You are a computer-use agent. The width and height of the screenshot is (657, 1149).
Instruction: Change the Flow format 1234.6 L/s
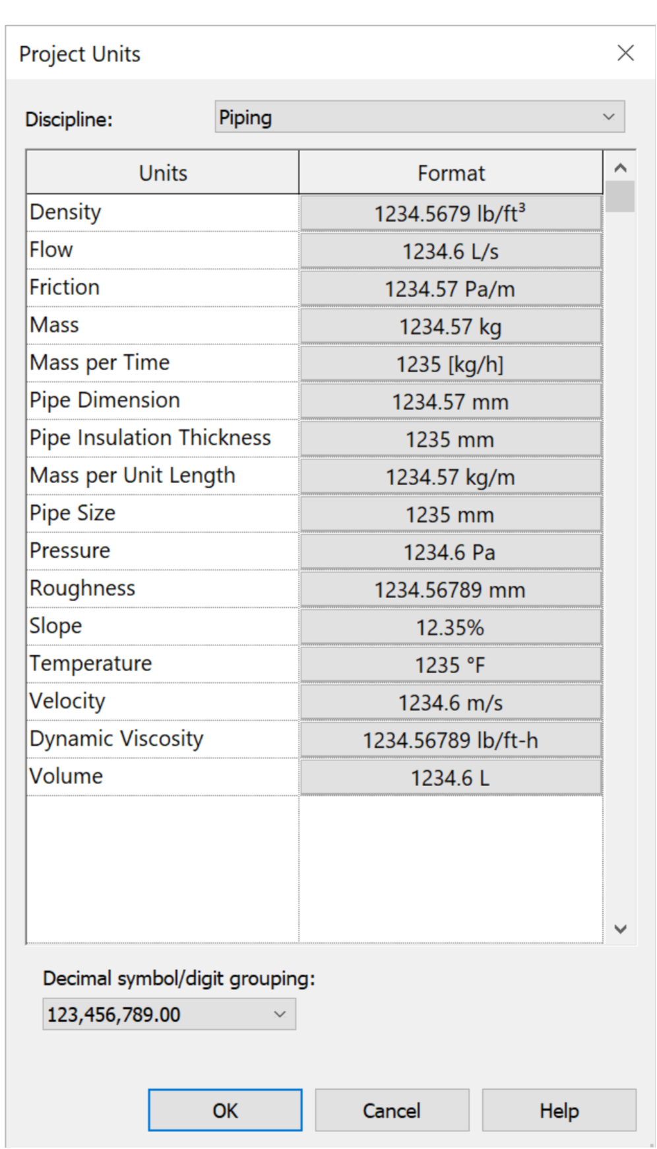pyautogui.click(x=451, y=251)
